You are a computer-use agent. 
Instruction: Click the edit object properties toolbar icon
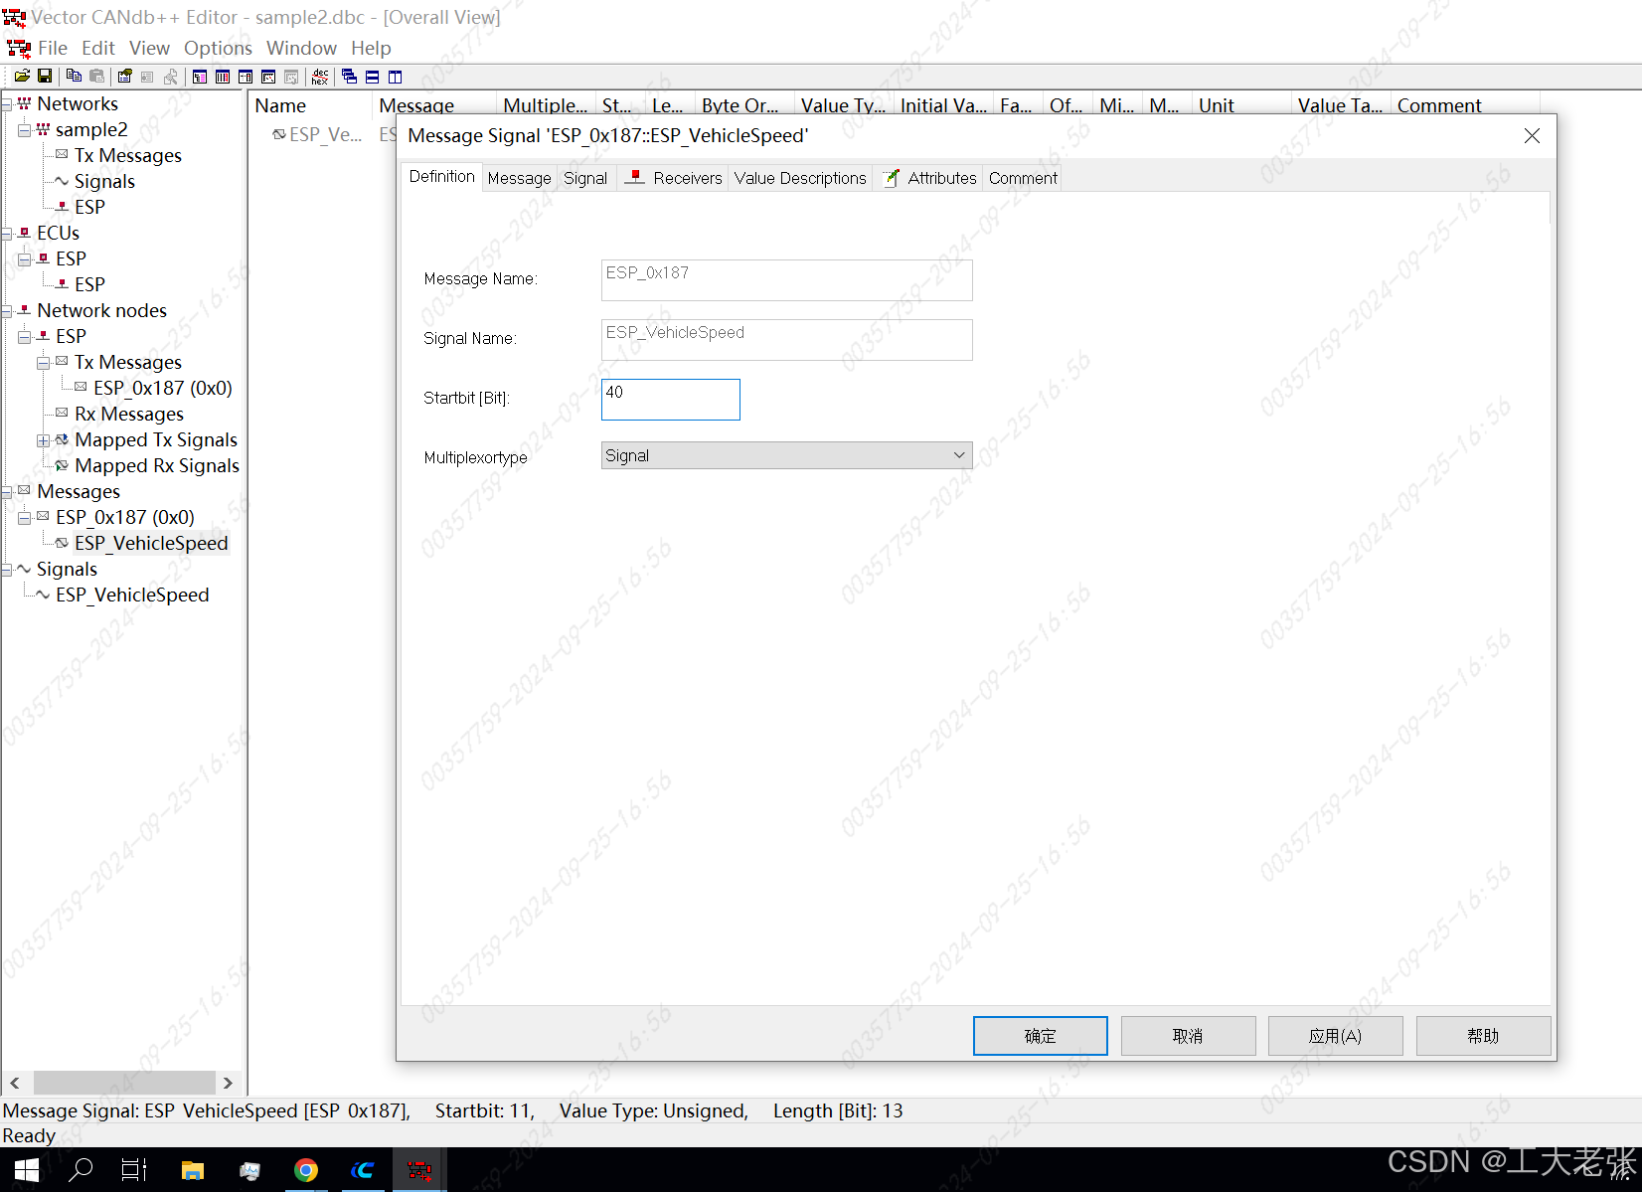point(124,77)
